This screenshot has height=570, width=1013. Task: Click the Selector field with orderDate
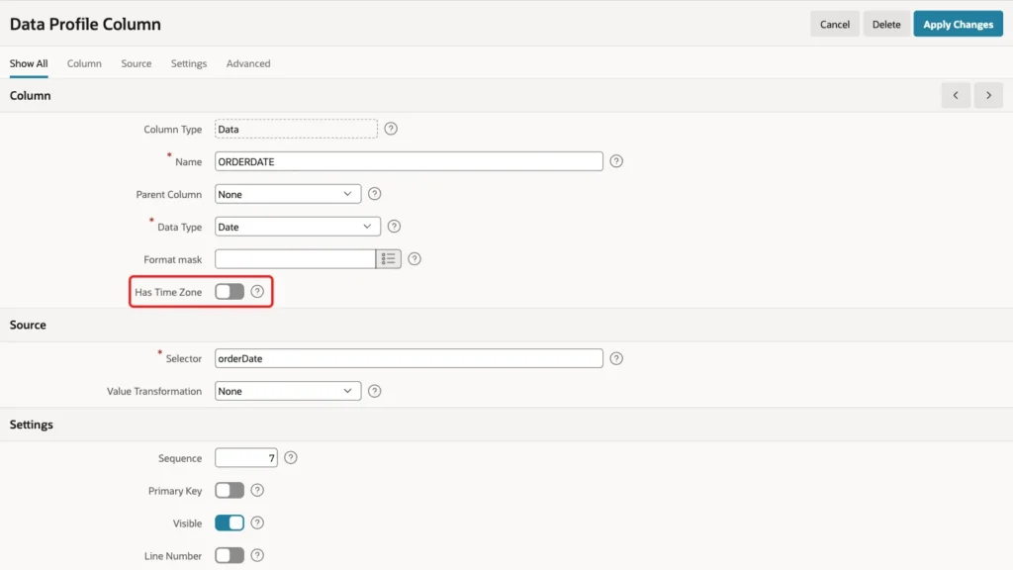(409, 358)
